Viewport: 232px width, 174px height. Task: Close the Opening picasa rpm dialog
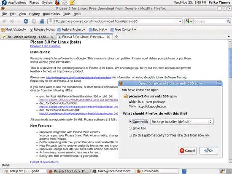[x=219, y=83]
